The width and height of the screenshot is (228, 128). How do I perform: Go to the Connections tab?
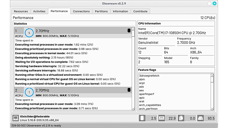coord(81,11)
